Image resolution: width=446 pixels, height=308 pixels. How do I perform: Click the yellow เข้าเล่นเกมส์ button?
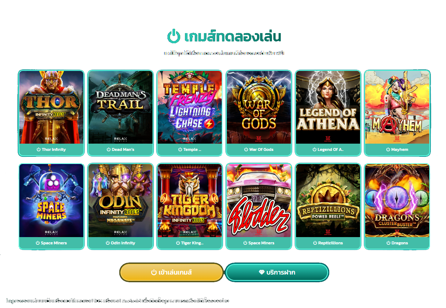[x=171, y=272]
